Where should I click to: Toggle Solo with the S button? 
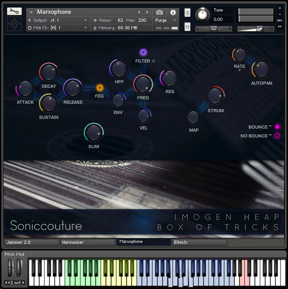pyautogui.click(x=187, y=12)
